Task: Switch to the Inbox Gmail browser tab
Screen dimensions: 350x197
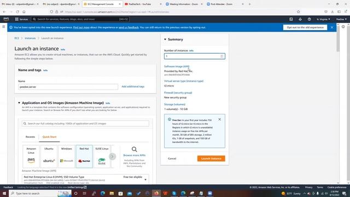Action: coord(20,4)
